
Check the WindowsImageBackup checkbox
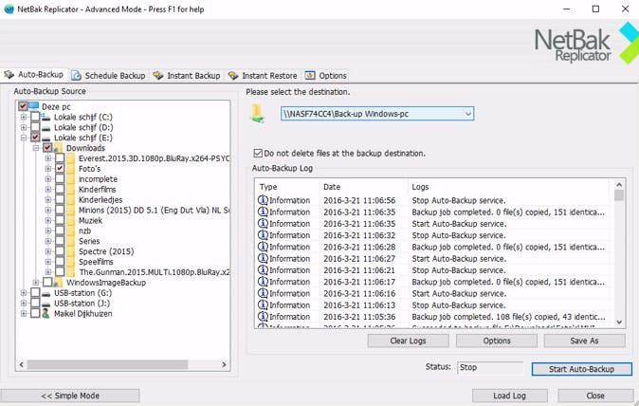47,282
